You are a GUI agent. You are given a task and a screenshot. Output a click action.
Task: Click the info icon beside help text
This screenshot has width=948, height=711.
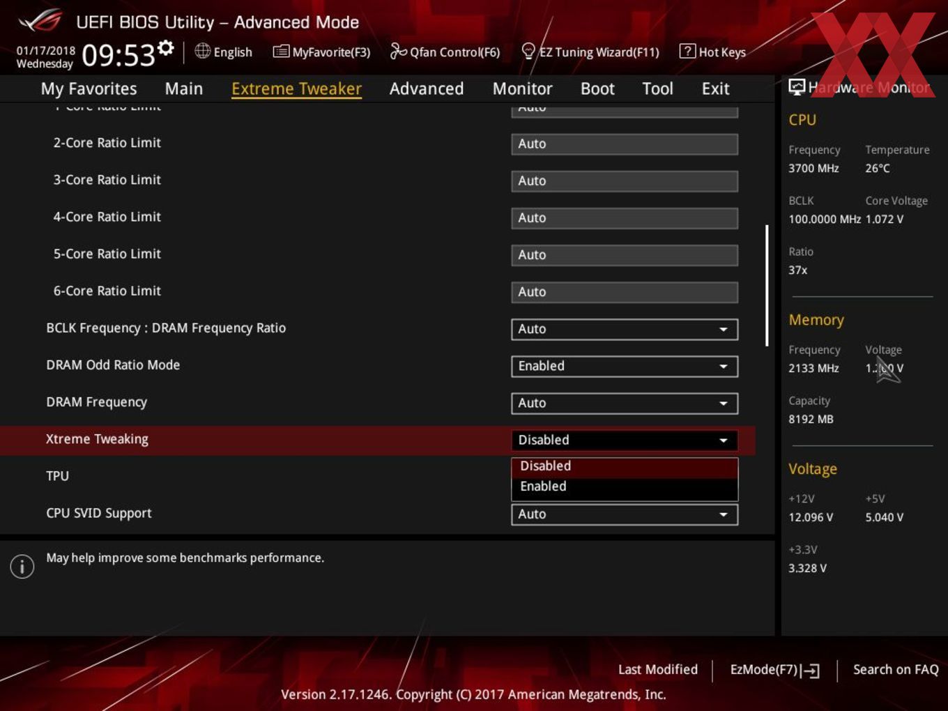(22, 566)
